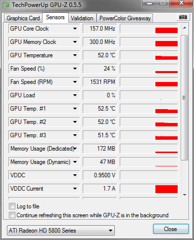194x240 pixels.
Task: Open the GPU Core Clock sensor dropdown
Action: (75, 29)
